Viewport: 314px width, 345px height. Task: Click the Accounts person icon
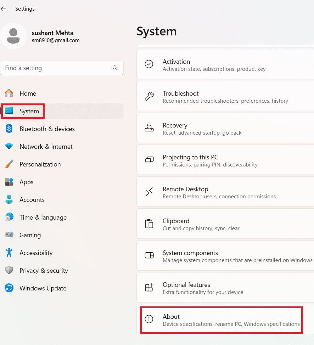(x=9, y=200)
